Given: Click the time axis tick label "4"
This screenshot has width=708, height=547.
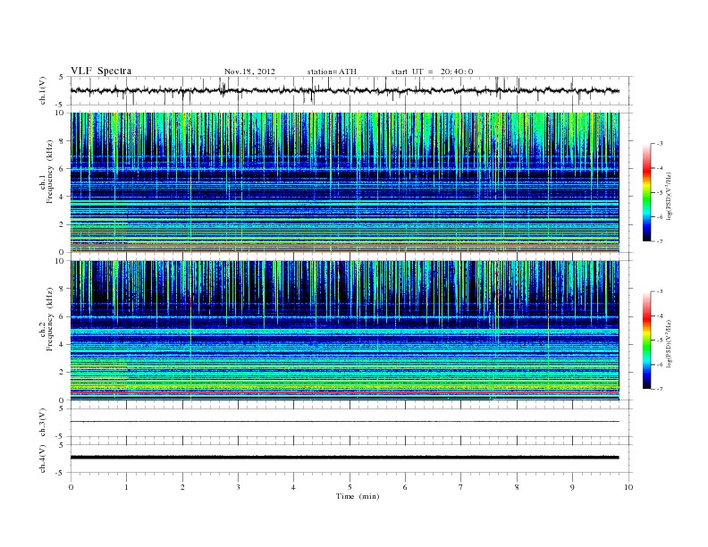Looking at the screenshot, I should [293, 487].
